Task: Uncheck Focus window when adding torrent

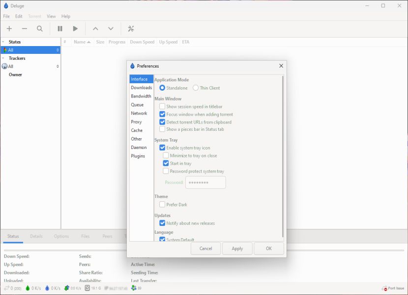Action: [162, 114]
